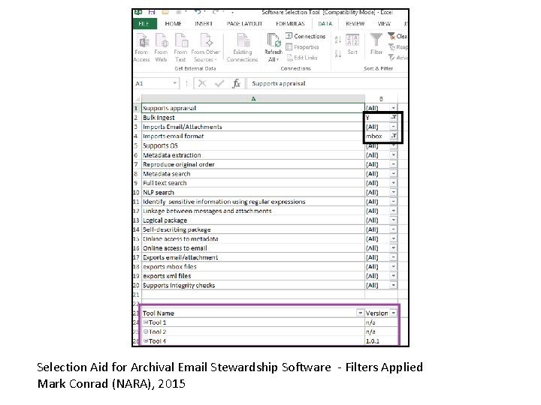Screen dimensions: 541x405
Task: Click the Redo icon
Action: pos(216,12)
